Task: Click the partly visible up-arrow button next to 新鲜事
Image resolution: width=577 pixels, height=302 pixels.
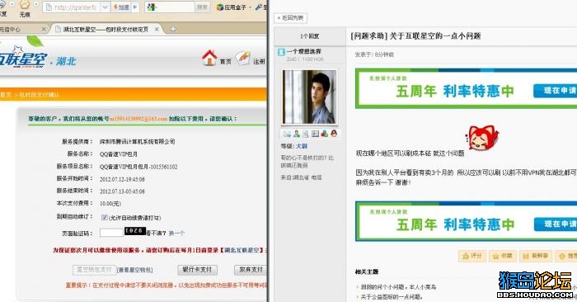Action: coord(566,256)
